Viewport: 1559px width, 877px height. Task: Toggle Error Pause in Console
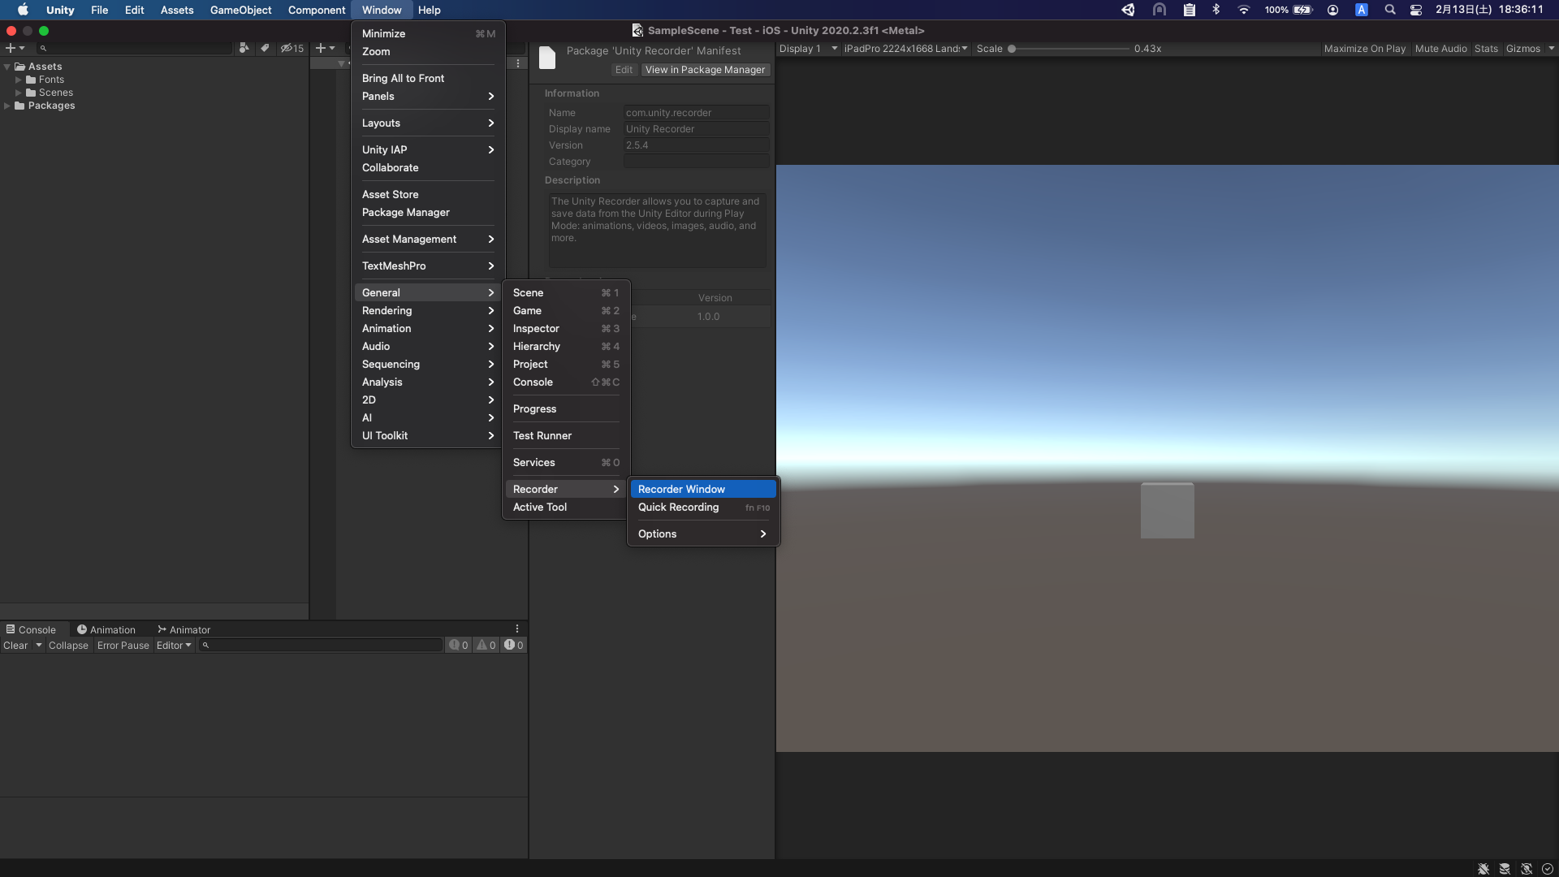(123, 646)
